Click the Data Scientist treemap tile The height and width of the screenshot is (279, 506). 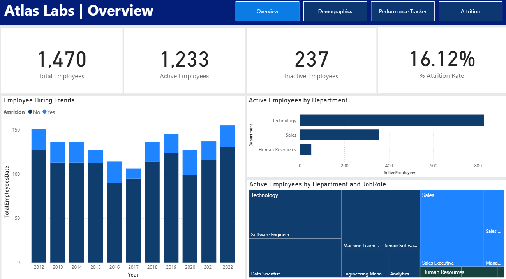295,258
